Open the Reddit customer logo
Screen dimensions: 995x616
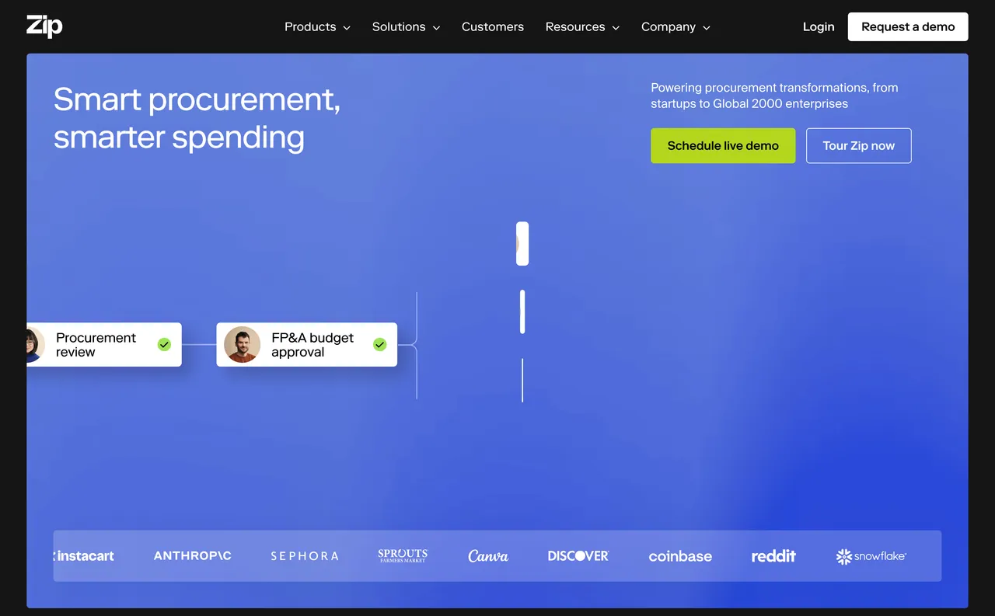(x=773, y=556)
